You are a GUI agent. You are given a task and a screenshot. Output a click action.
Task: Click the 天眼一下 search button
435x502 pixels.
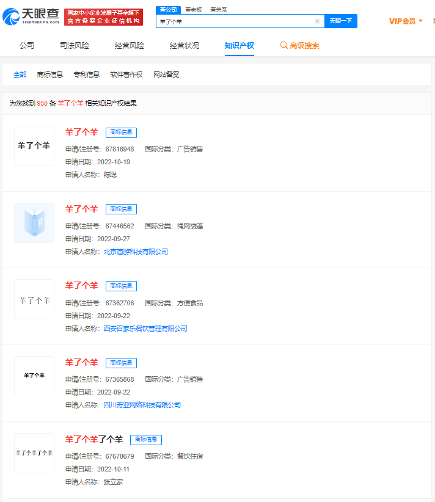[341, 21]
